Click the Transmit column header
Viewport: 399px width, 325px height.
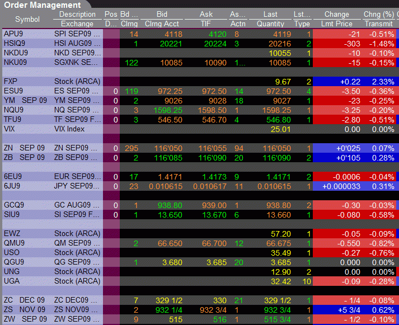coord(379,23)
